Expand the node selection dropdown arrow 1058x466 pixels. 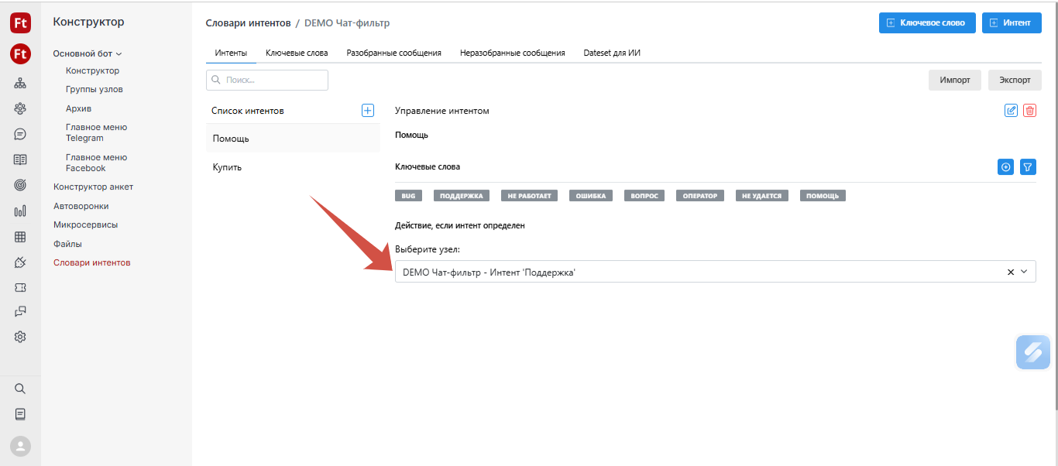point(1024,272)
